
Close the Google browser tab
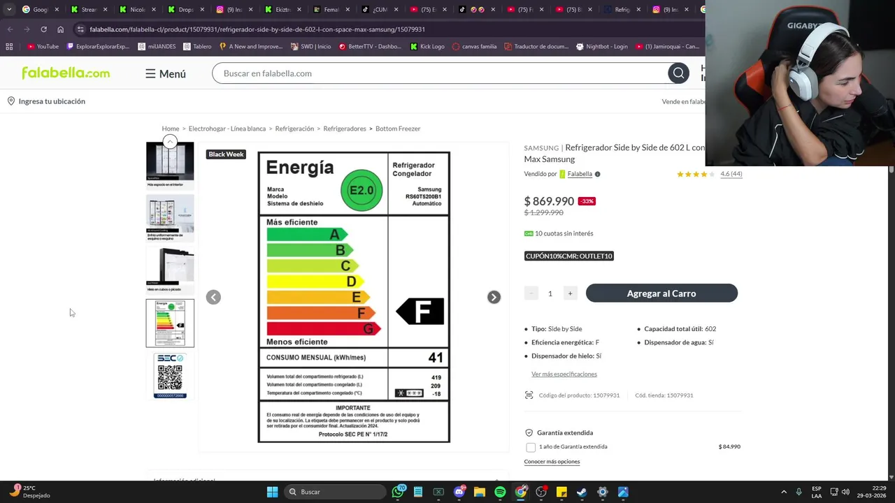(x=57, y=10)
